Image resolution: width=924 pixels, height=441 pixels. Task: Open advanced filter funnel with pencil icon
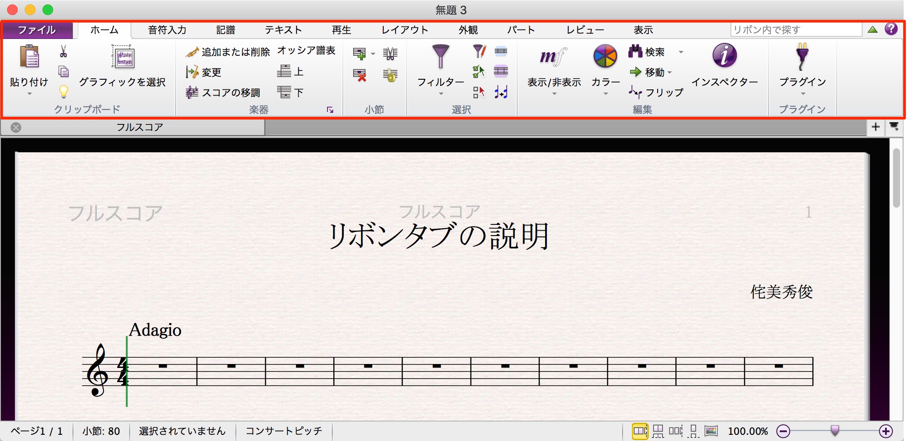(479, 51)
